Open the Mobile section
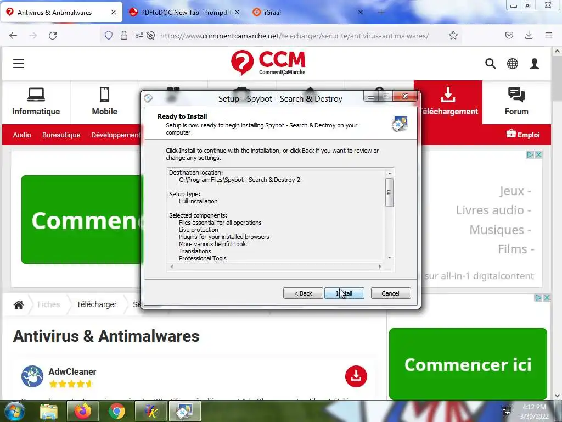The image size is (562, 422). (x=104, y=102)
